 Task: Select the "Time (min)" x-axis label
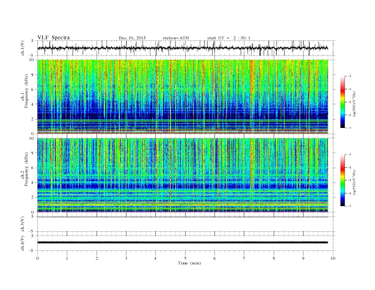pyautogui.click(x=189, y=263)
